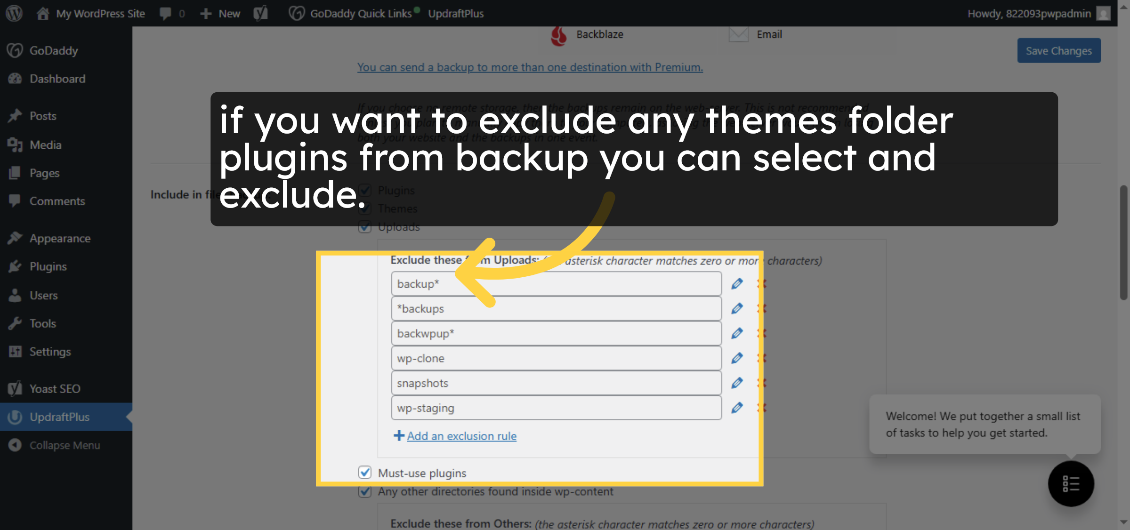The height and width of the screenshot is (530, 1130).
Task: Click the GoDaddy Quick Links heart icon
Action: (297, 13)
